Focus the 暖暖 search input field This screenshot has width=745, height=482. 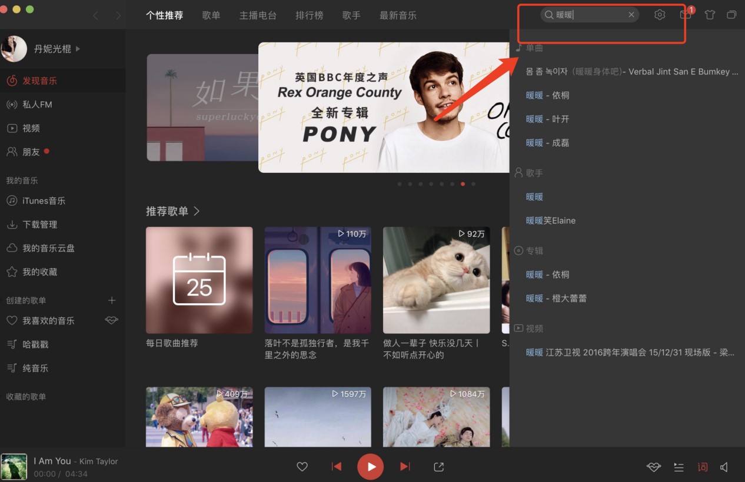[590, 15]
